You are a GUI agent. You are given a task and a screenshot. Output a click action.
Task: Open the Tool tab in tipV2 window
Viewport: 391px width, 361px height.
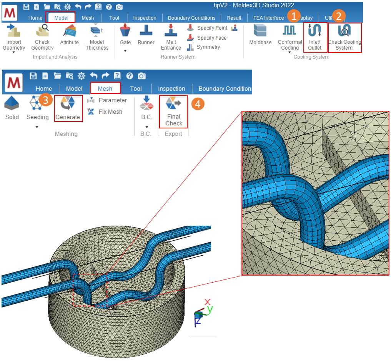(x=114, y=18)
